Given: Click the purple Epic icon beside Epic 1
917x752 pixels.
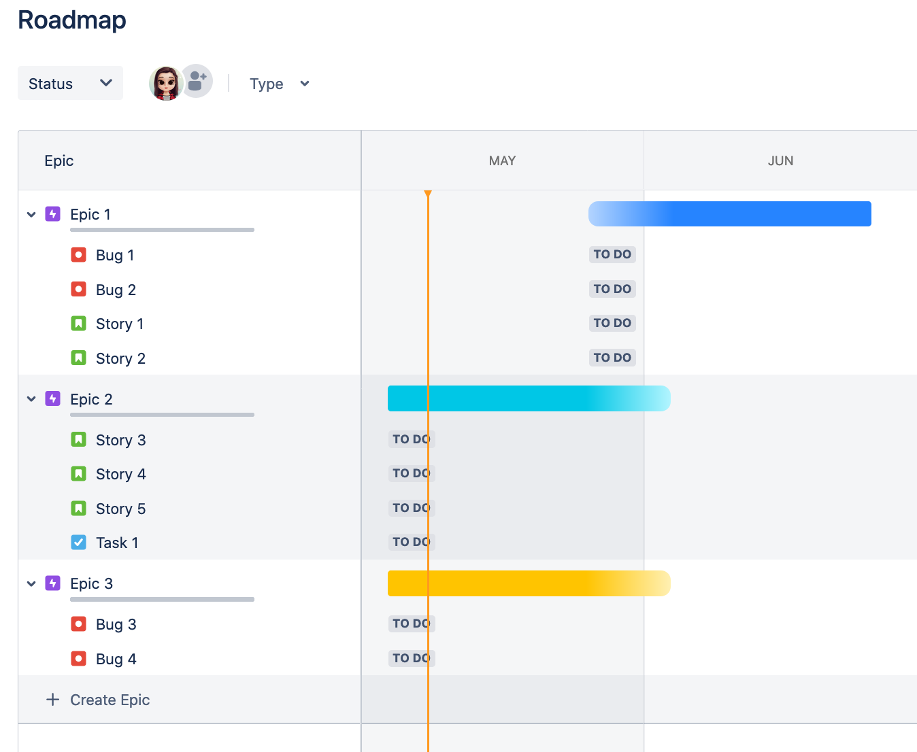Looking at the screenshot, I should pyautogui.click(x=52, y=213).
